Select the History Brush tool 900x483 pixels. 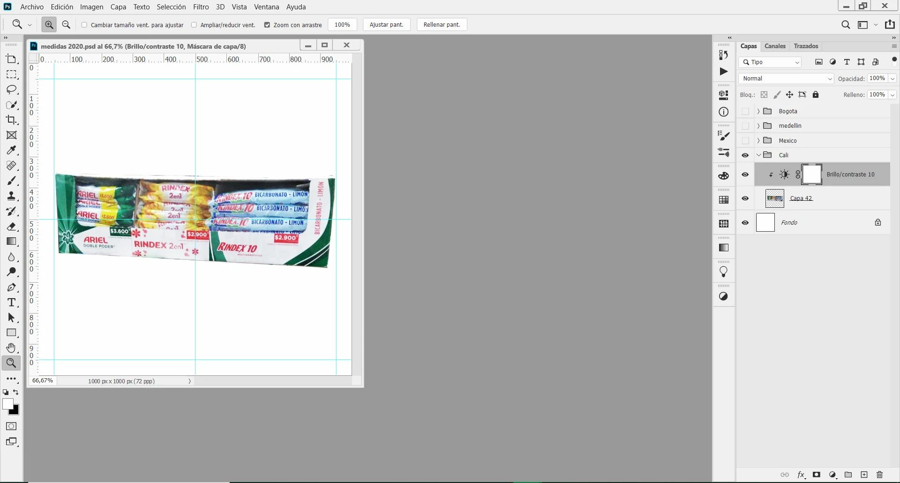[x=11, y=211]
